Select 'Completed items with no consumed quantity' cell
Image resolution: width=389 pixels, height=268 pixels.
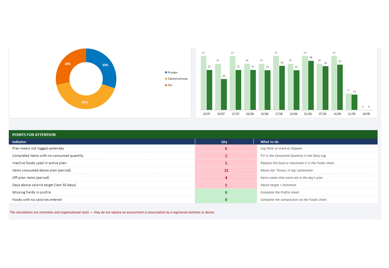pos(102,156)
